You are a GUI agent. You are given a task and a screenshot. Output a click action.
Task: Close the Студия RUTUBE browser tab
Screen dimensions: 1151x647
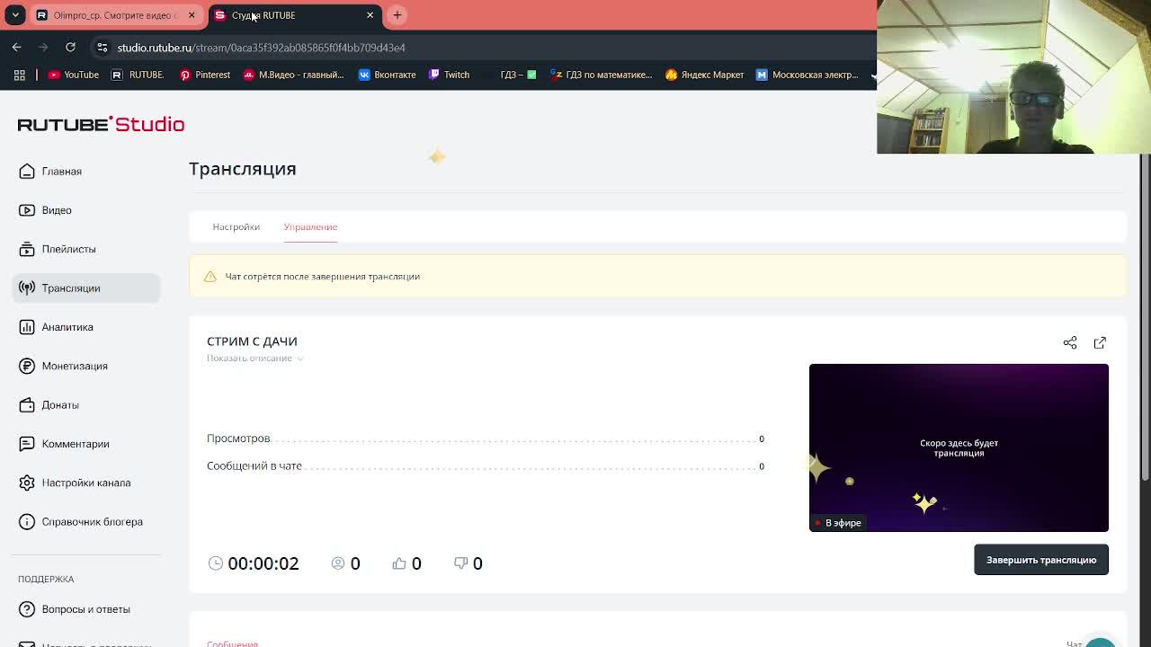[370, 15]
